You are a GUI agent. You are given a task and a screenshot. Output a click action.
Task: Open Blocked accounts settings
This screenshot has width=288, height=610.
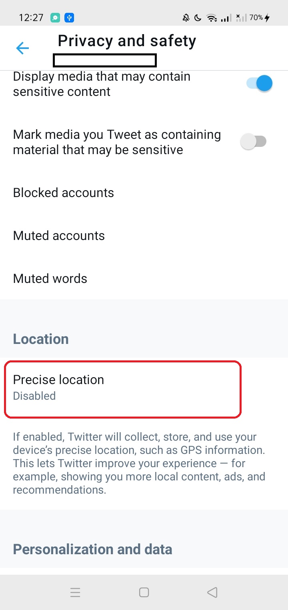pos(64,193)
